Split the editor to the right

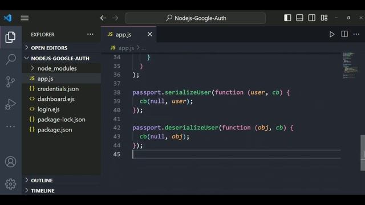344,34
